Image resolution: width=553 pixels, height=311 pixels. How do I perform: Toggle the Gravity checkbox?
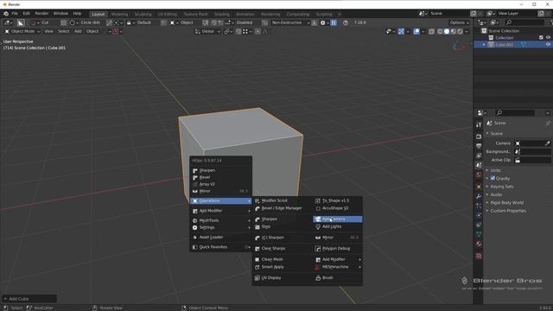click(x=493, y=178)
